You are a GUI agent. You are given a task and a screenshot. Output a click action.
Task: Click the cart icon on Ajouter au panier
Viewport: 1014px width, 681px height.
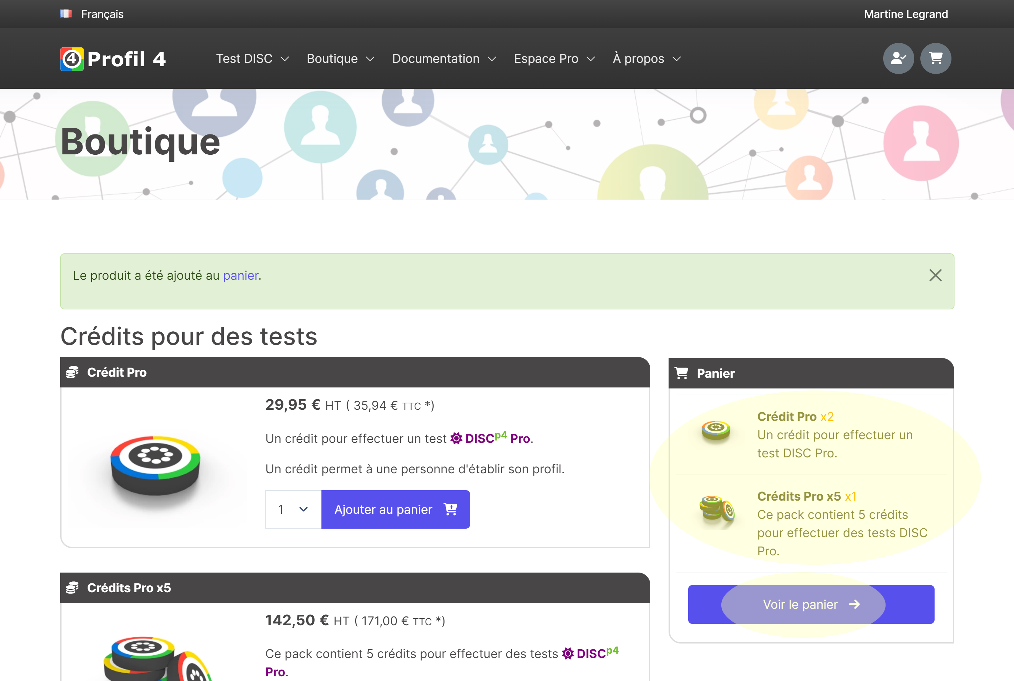(450, 509)
